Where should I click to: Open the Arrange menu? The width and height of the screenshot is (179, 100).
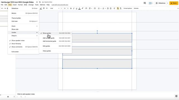pyautogui.click(x=31, y=5)
